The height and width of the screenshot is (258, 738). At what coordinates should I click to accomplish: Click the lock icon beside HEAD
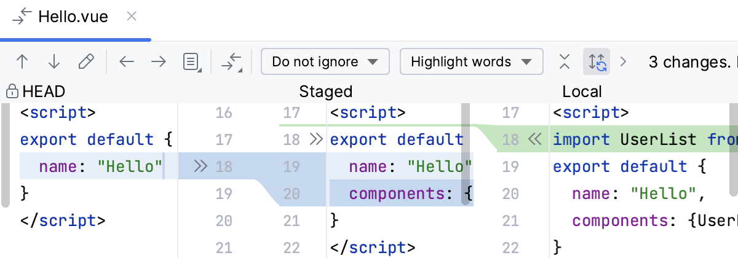[x=11, y=92]
